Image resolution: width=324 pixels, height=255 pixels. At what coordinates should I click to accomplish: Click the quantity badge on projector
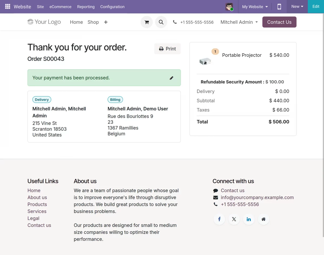(x=215, y=51)
